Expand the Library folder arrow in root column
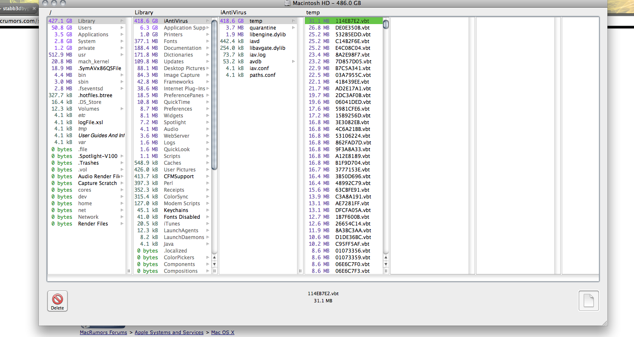634x337 pixels. pos(122,21)
